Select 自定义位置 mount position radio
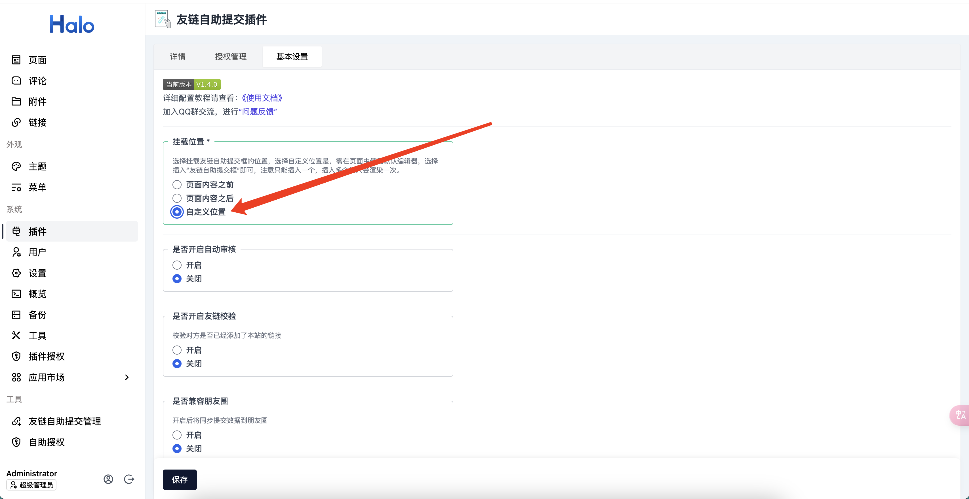This screenshot has height=499, width=969. [x=177, y=211]
